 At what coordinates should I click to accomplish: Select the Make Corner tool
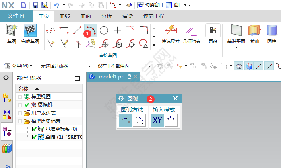77,43
